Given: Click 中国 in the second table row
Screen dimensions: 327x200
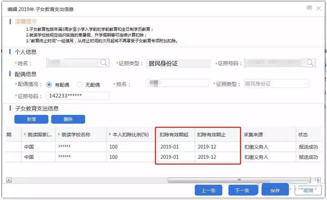Looking at the screenshot, I should click(29, 157).
